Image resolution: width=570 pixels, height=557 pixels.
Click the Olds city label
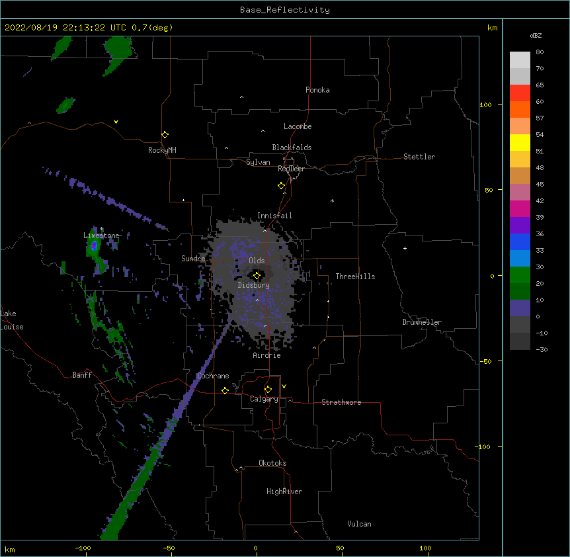tap(257, 261)
